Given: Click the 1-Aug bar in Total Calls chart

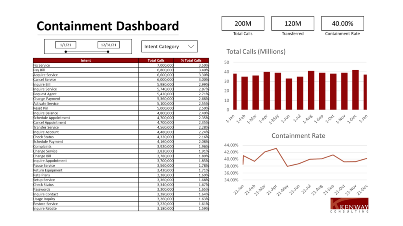Looking at the screenshot, I should point(311,90).
